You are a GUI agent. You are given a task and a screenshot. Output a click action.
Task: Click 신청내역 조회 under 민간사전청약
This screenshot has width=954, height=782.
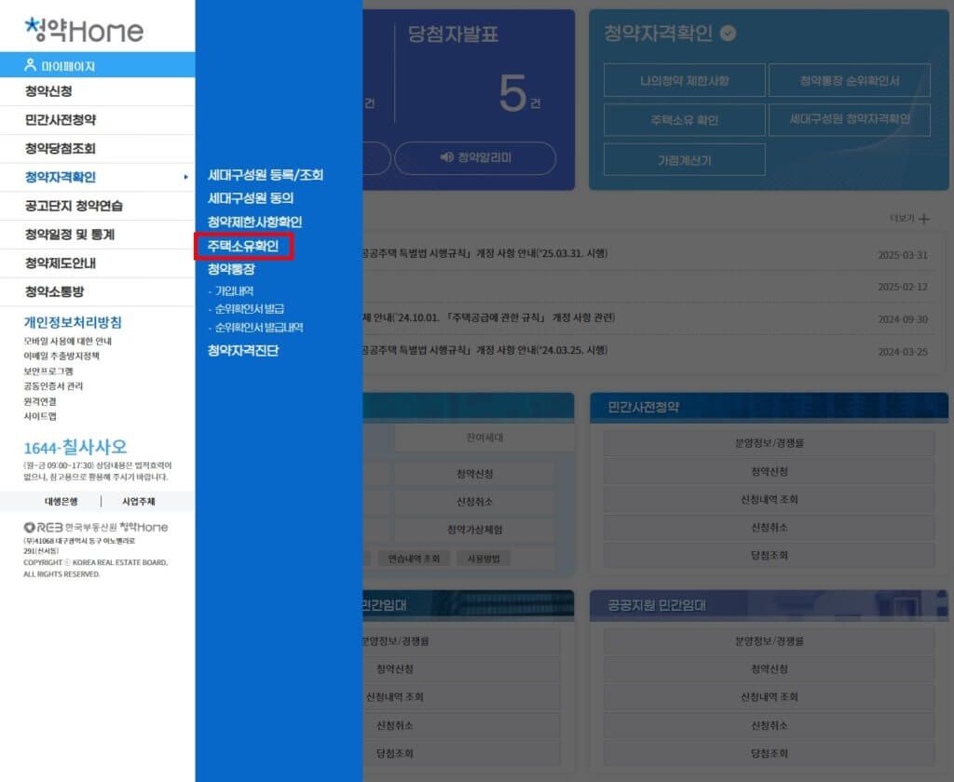pos(770,499)
